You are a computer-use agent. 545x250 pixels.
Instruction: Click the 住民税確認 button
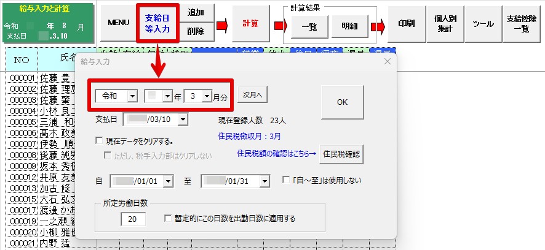click(341, 153)
